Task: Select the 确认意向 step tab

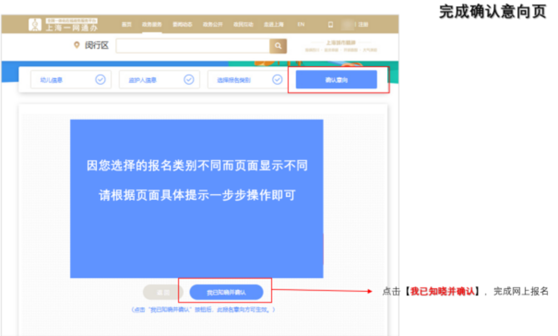Action: pos(337,79)
